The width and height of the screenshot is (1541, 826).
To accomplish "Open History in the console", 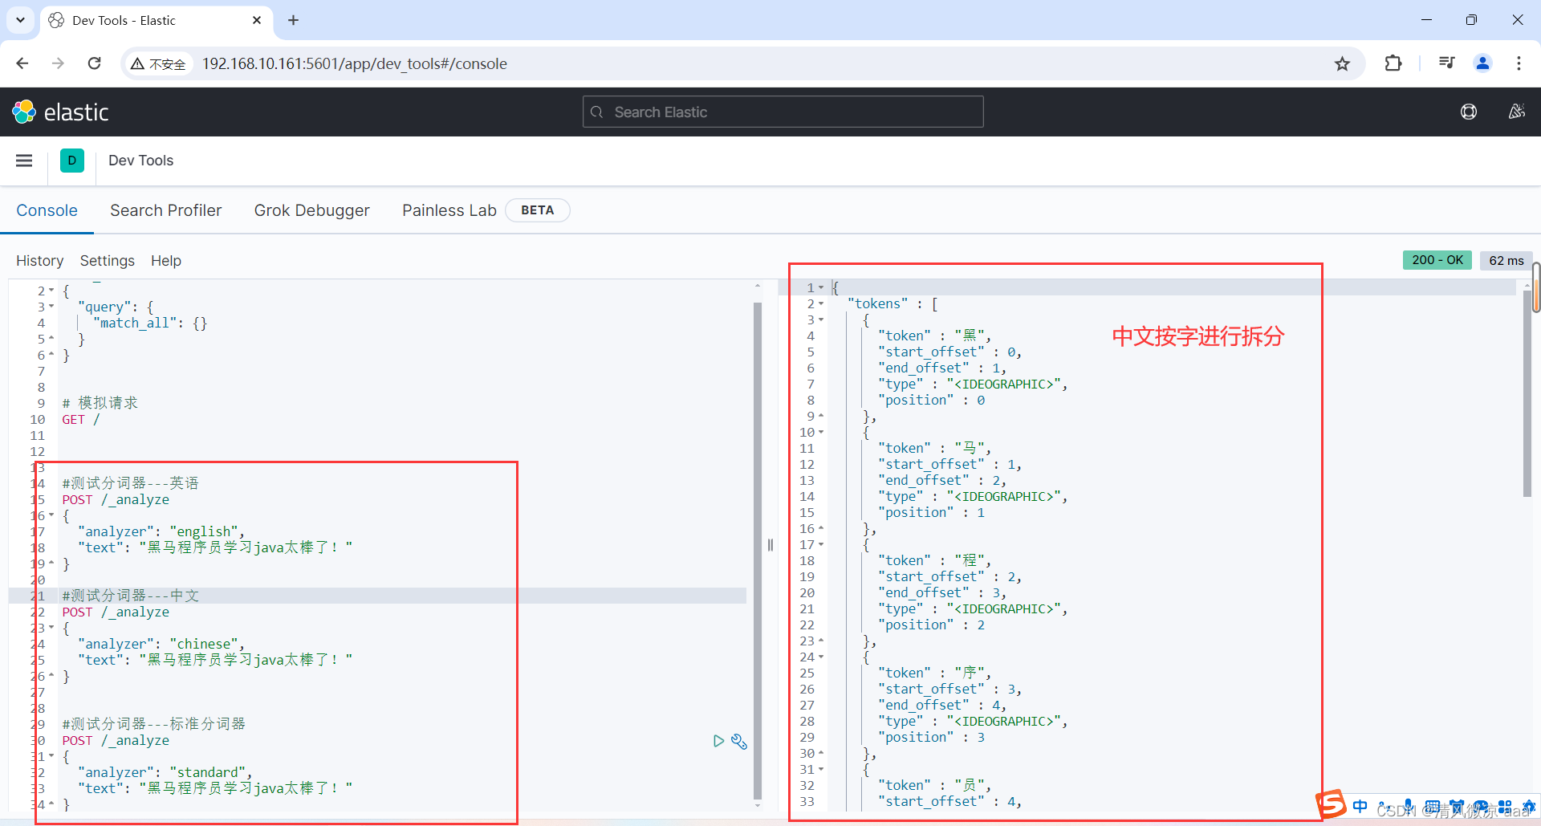I will click(39, 261).
